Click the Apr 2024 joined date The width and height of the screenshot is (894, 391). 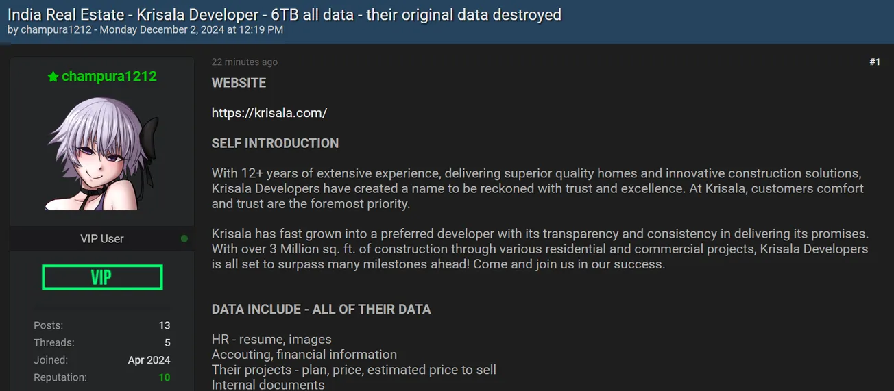tap(149, 360)
